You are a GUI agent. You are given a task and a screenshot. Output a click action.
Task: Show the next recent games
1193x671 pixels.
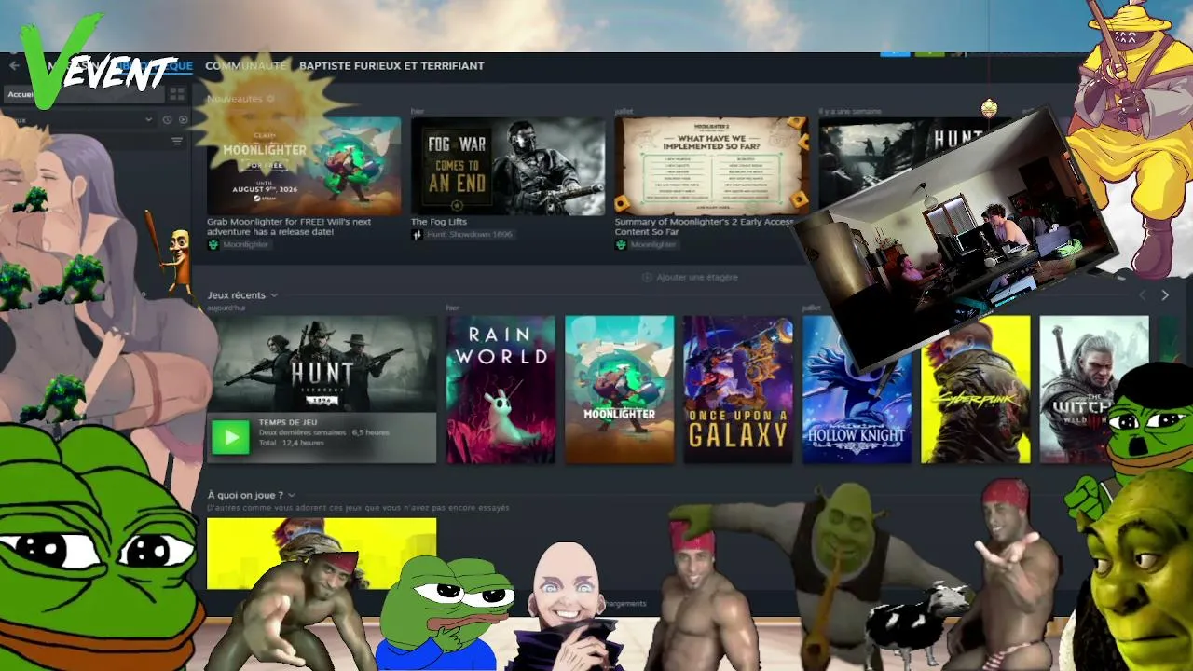1164,294
